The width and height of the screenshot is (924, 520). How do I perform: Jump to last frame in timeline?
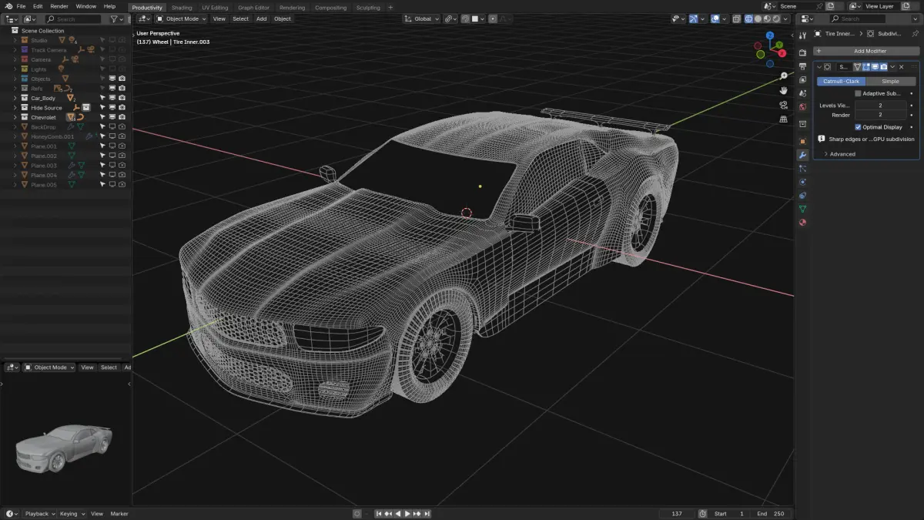[427, 514]
